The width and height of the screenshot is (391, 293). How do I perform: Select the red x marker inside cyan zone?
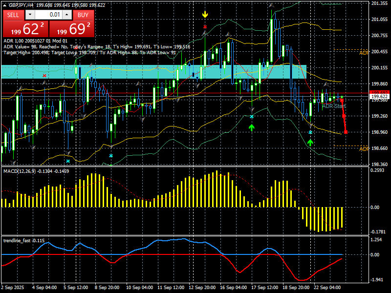[44, 76]
